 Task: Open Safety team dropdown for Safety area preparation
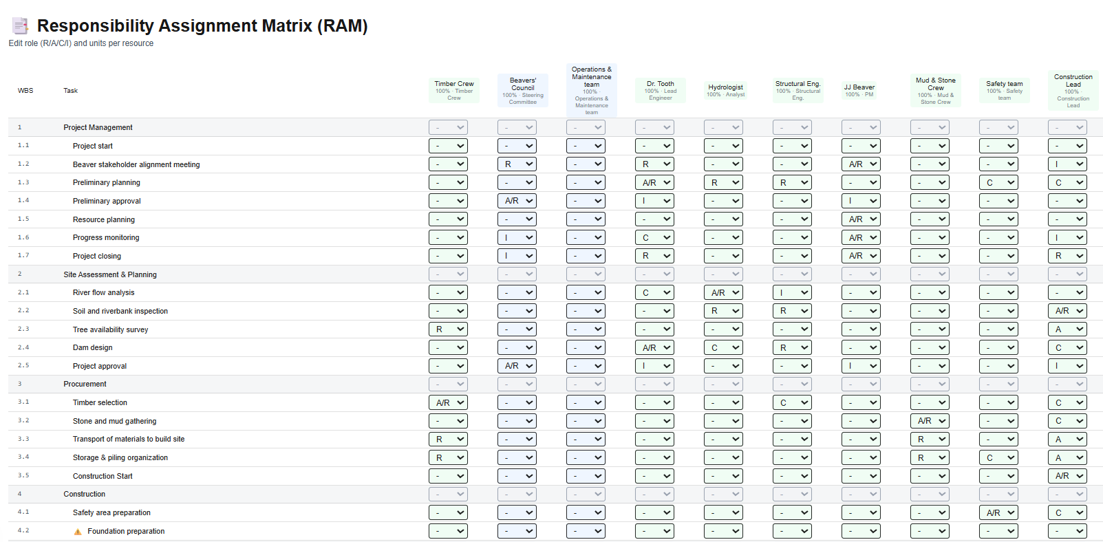(x=998, y=513)
